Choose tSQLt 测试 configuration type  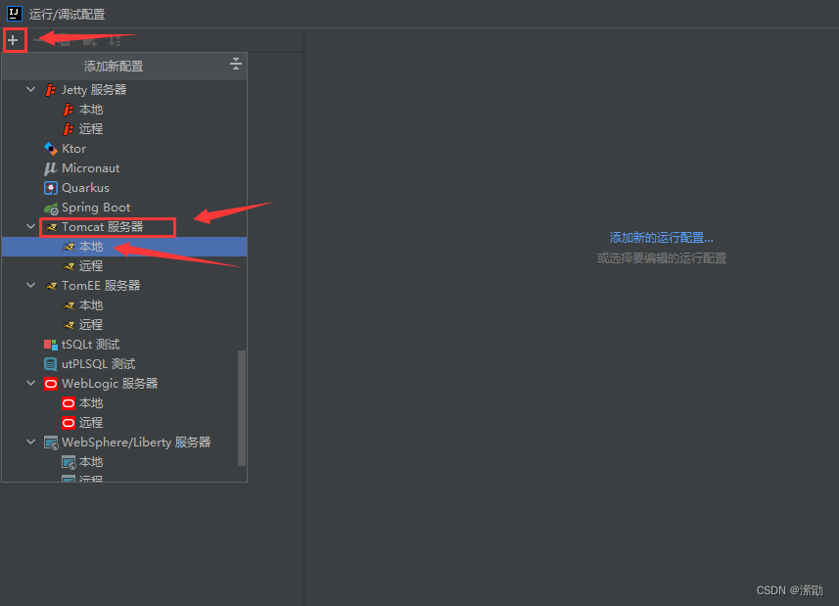124,345
